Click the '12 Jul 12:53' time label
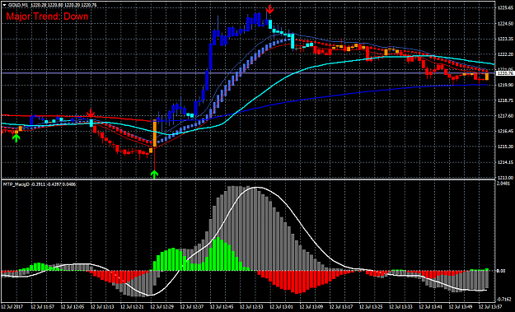 click(x=251, y=307)
